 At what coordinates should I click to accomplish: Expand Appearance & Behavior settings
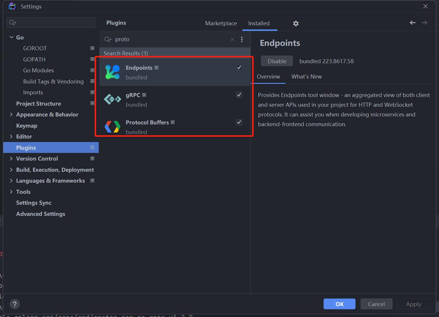(11, 114)
